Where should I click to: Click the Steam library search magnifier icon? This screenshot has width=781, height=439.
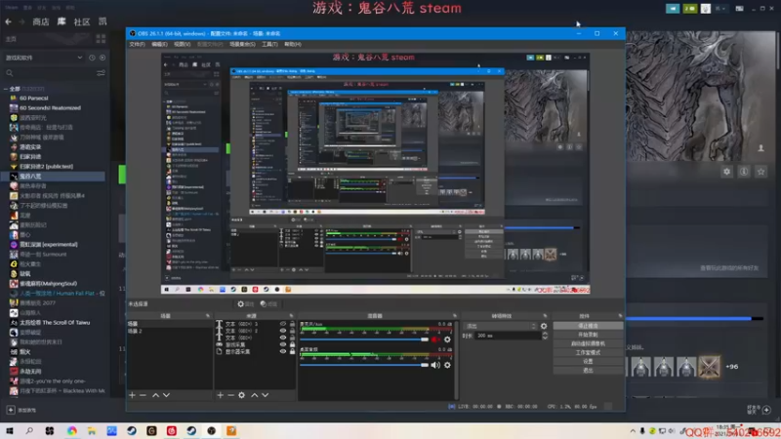pos(10,73)
